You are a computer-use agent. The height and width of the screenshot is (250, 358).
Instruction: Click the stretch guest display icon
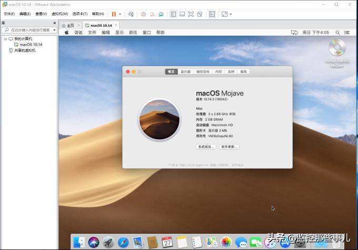pyautogui.click(x=225, y=14)
